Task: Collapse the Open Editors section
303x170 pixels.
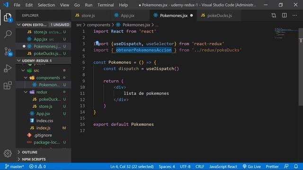Action: (x=19, y=25)
